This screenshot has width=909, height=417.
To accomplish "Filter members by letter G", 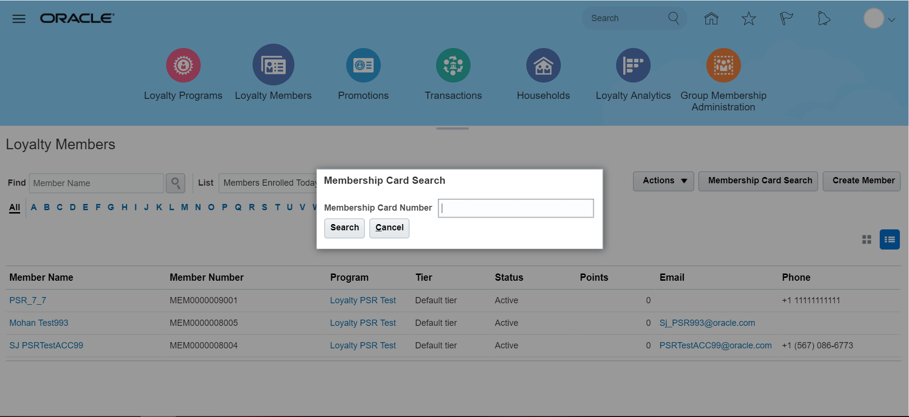I will click(x=111, y=207).
